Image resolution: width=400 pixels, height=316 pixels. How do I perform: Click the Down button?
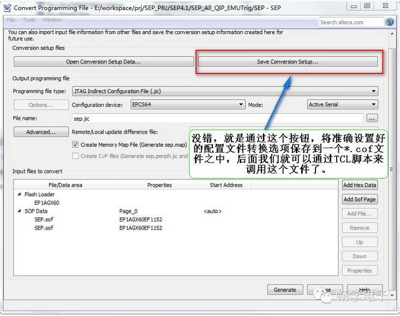(360, 256)
